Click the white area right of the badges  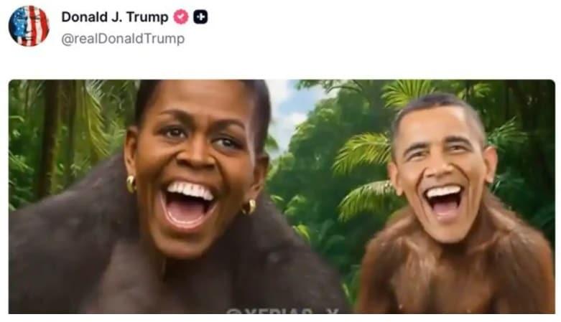(383, 16)
